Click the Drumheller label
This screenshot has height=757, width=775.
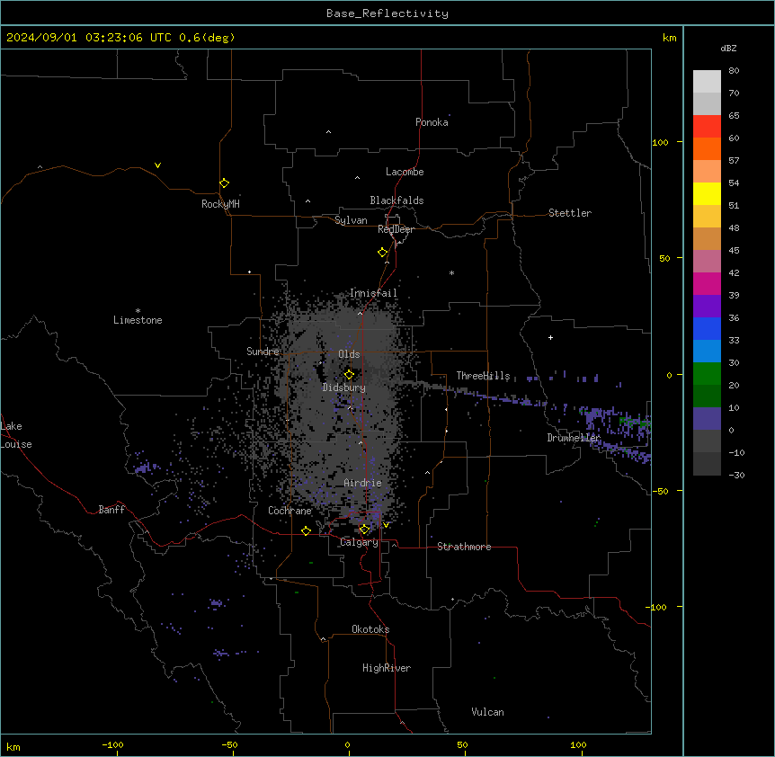click(574, 438)
